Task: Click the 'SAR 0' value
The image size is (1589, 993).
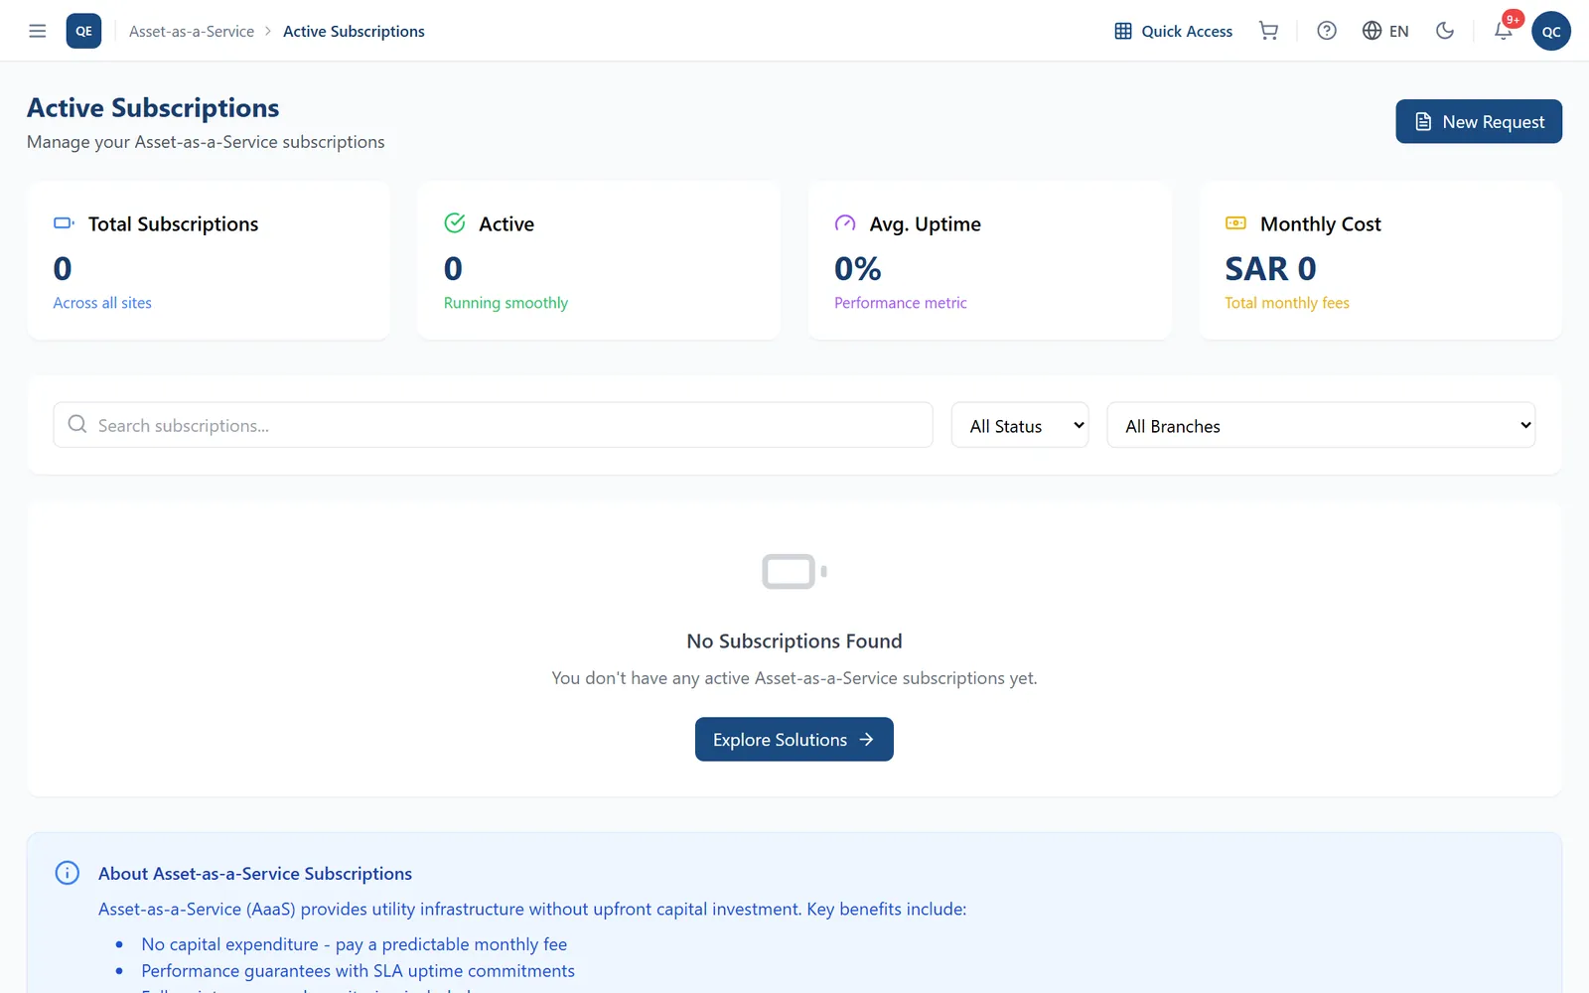Action: pyautogui.click(x=1270, y=268)
